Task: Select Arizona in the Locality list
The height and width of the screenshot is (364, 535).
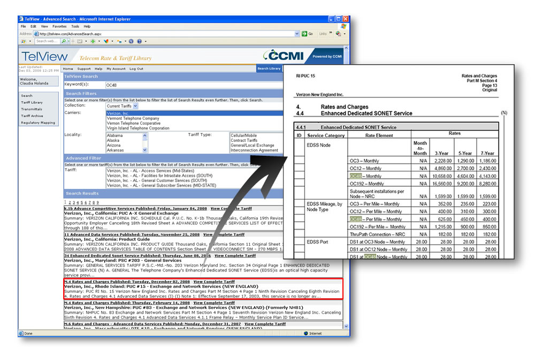Action: 113,146
